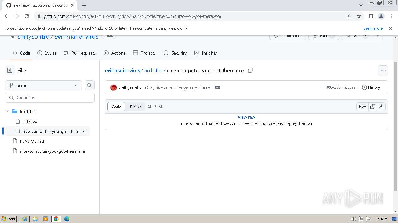Open the Chrome side panel
This screenshot has width=398, height=223.
371,16
